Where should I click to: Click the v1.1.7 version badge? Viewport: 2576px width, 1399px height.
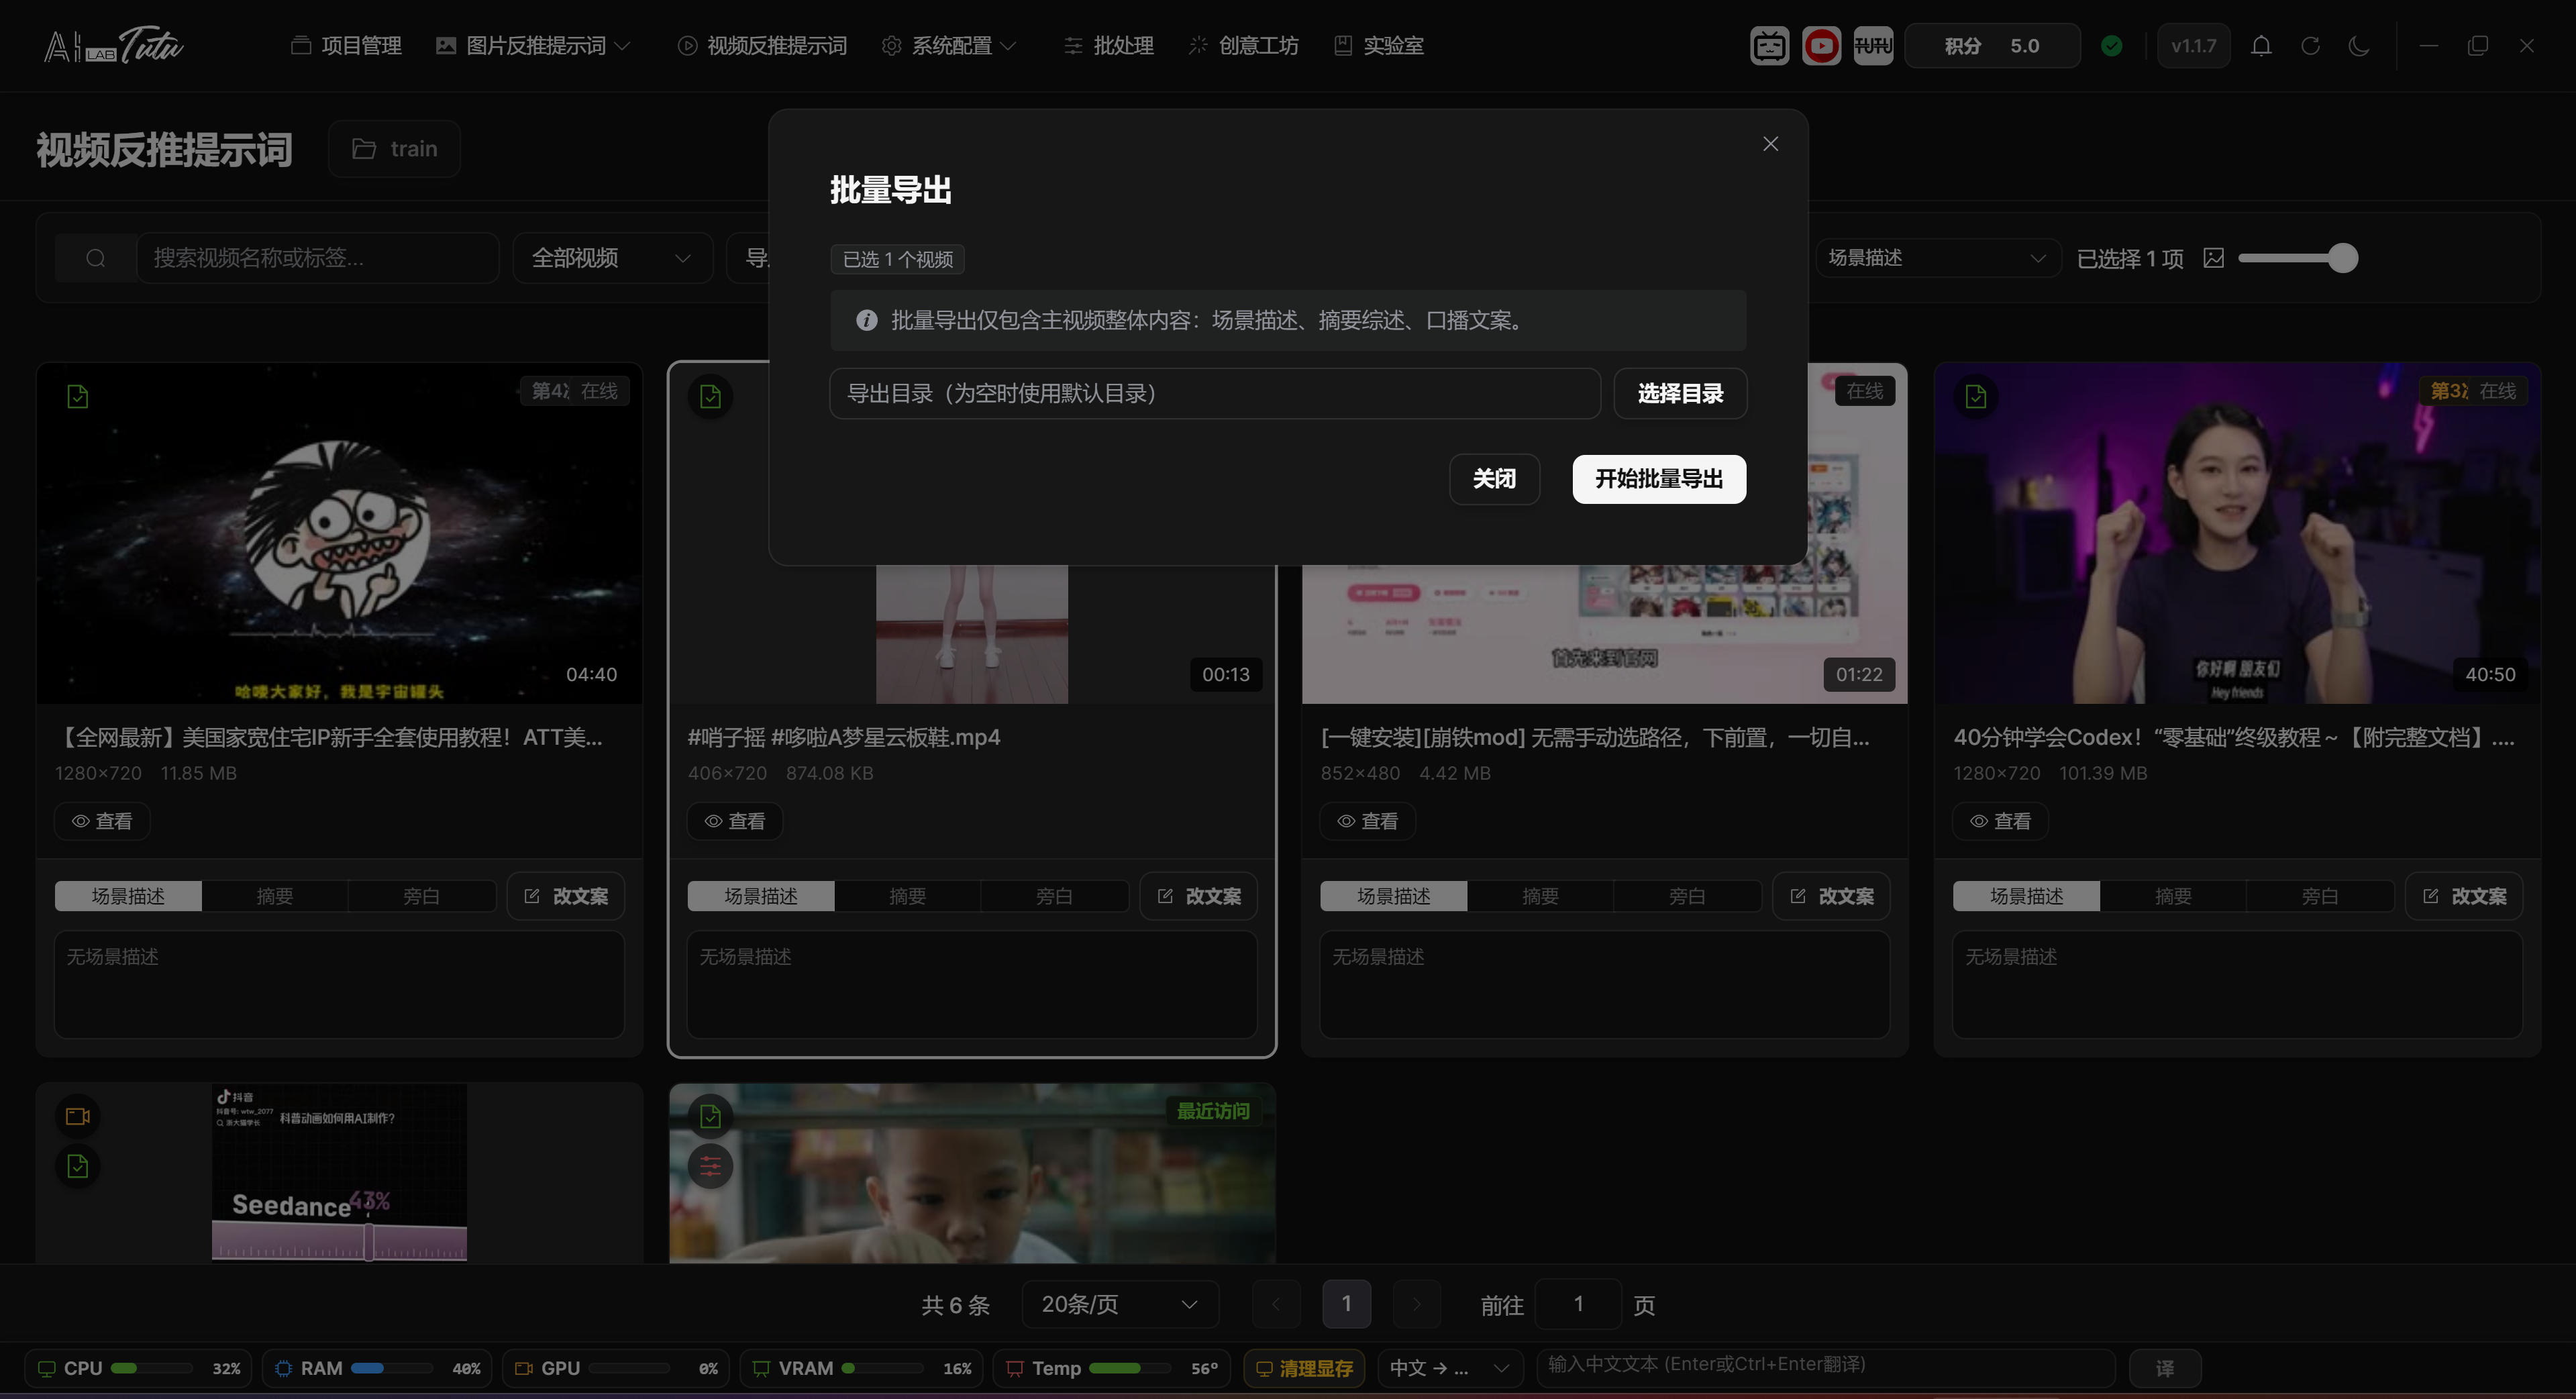2193,45
